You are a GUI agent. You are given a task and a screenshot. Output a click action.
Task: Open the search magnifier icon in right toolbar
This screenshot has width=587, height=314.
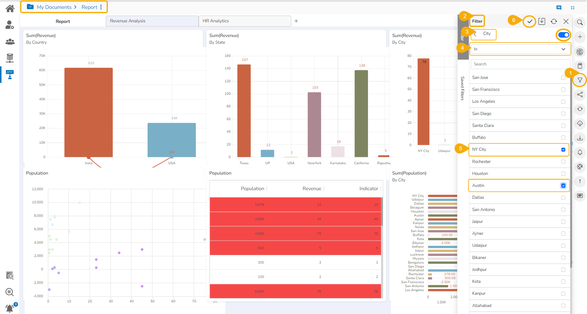(580, 22)
